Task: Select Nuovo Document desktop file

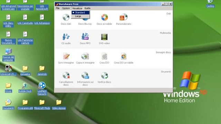Action: [8, 38]
